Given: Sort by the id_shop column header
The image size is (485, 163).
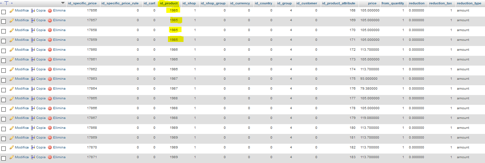Looking at the screenshot, I should tap(189, 3).
